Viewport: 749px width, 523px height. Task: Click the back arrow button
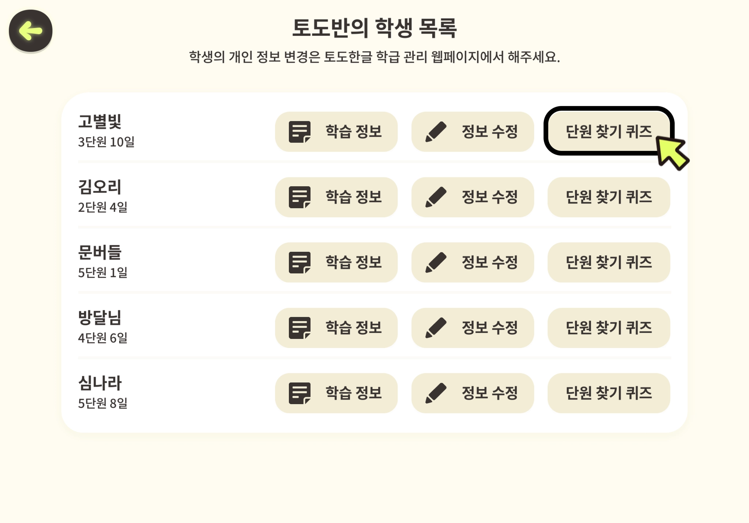tap(31, 31)
